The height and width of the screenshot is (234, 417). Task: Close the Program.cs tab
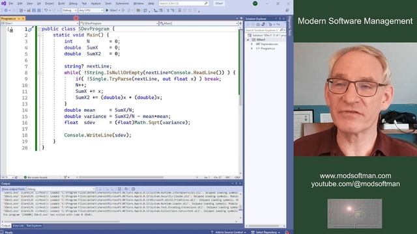click(x=23, y=19)
